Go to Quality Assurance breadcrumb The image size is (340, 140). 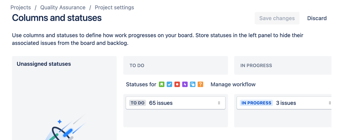[x=63, y=7]
